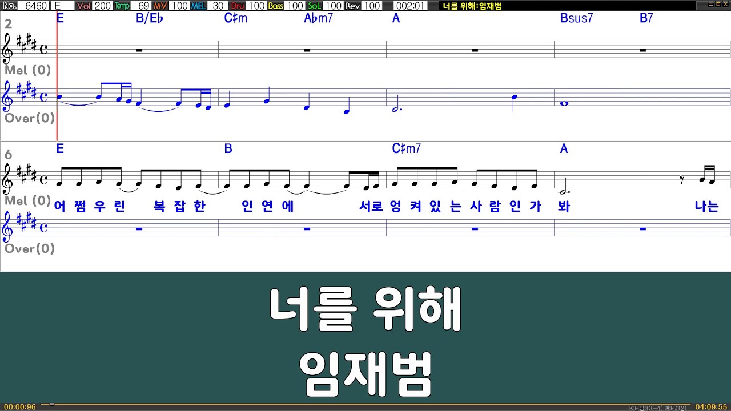731x411 pixels.
Task: Click the Mel (0) label in upper system
Action: coord(28,70)
